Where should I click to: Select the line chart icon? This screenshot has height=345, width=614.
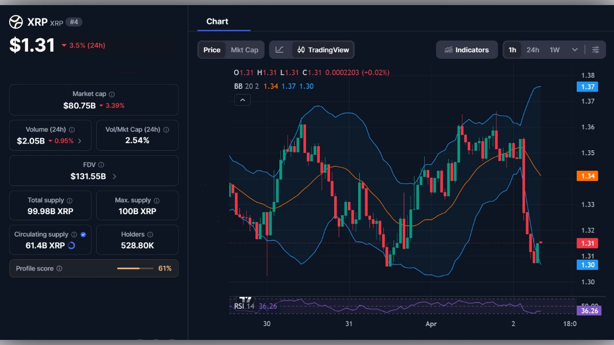point(280,50)
